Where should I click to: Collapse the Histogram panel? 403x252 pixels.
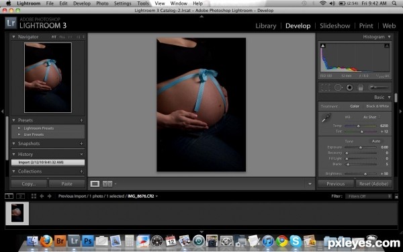[x=390, y=37]
